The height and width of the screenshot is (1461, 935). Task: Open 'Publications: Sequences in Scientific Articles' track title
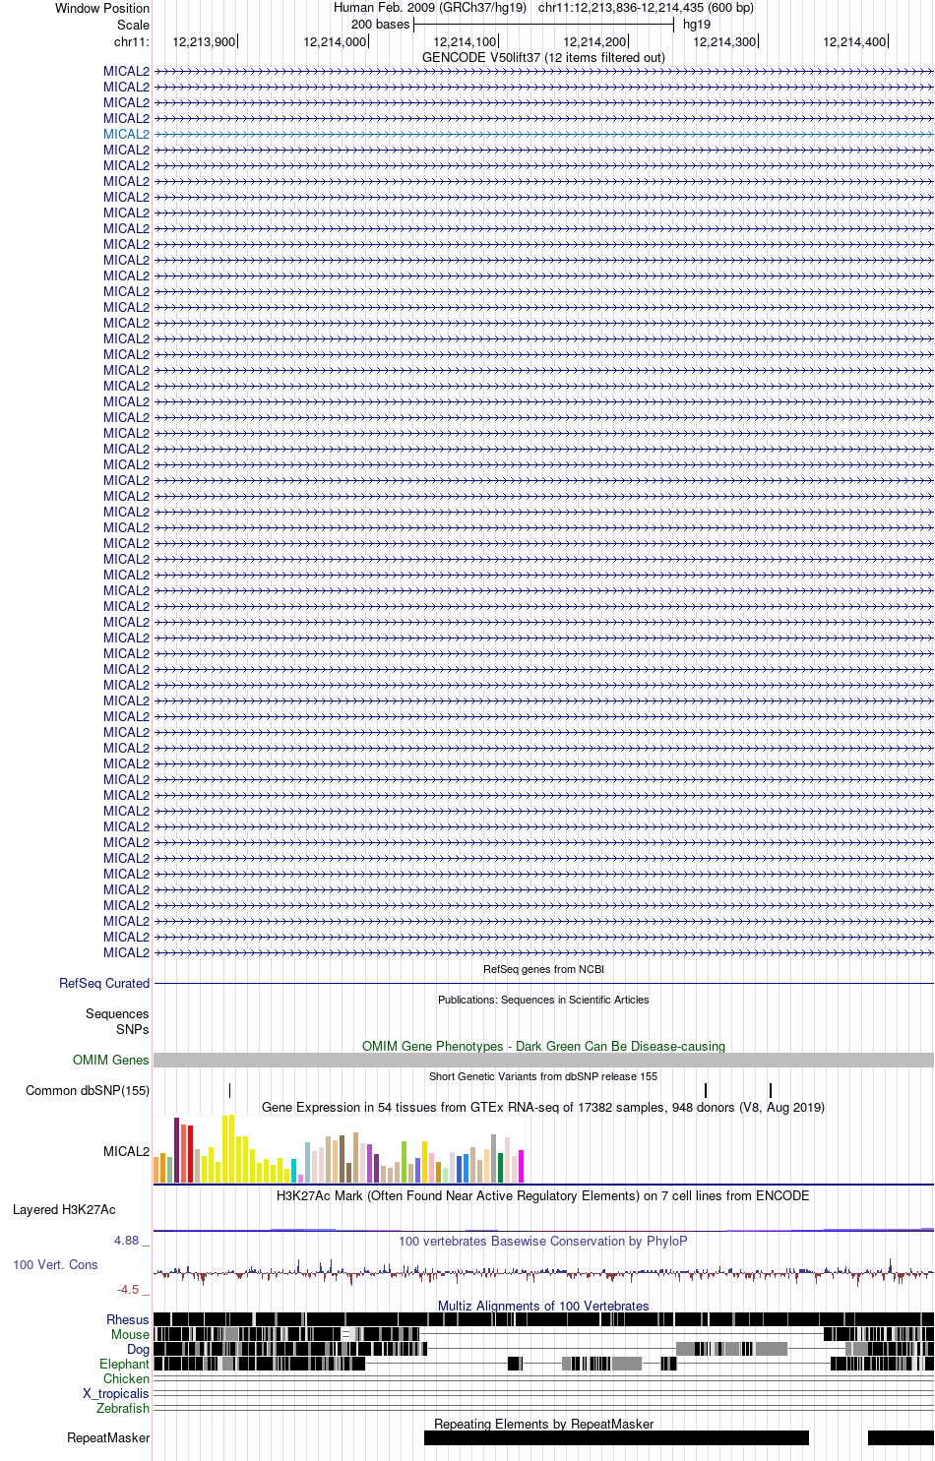click(543, 1000)
